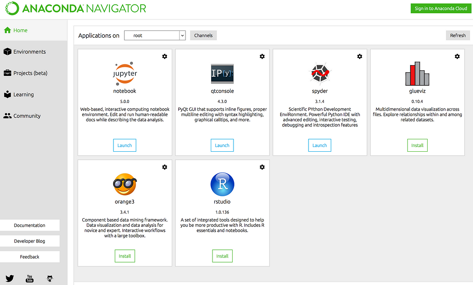Open the GitHub octocat icon
The width and height of the screenshot is (473, 285).
click(x=50, y=279)
